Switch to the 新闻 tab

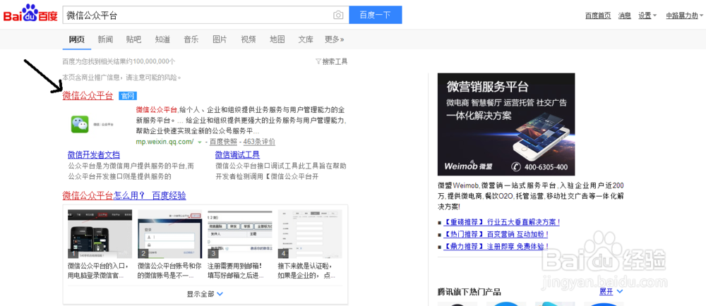coord(105,39)
